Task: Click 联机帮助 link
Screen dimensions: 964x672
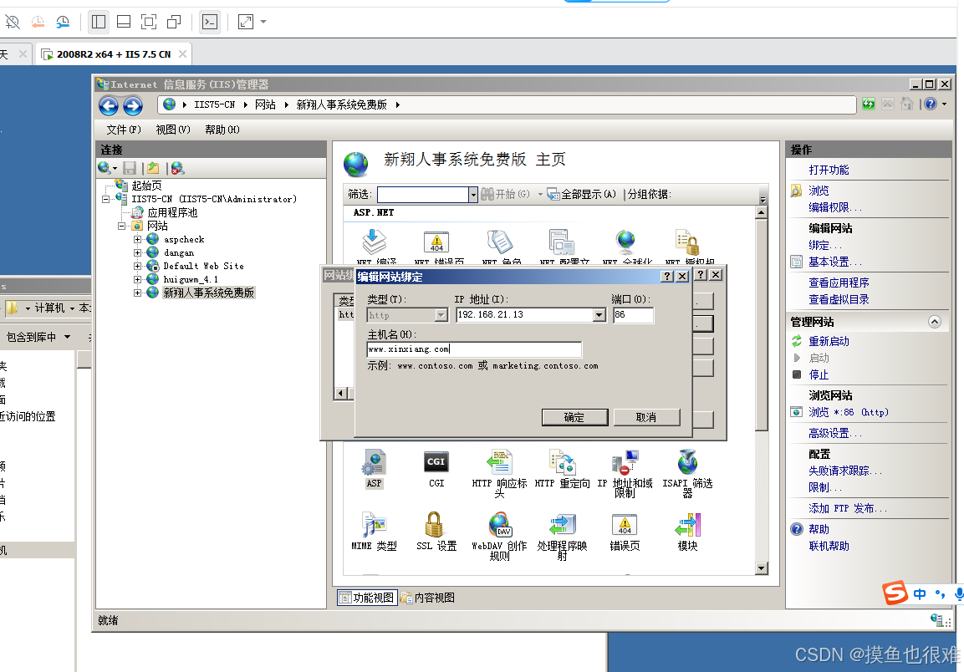Action: coord(829,546)
